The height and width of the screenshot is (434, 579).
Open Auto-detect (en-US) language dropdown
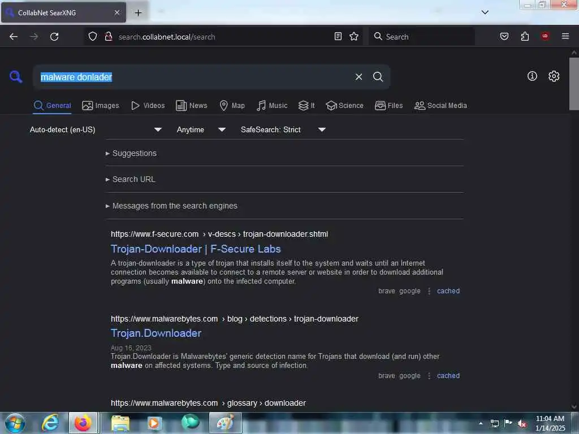pyautogui.click(x=96, y=129)
